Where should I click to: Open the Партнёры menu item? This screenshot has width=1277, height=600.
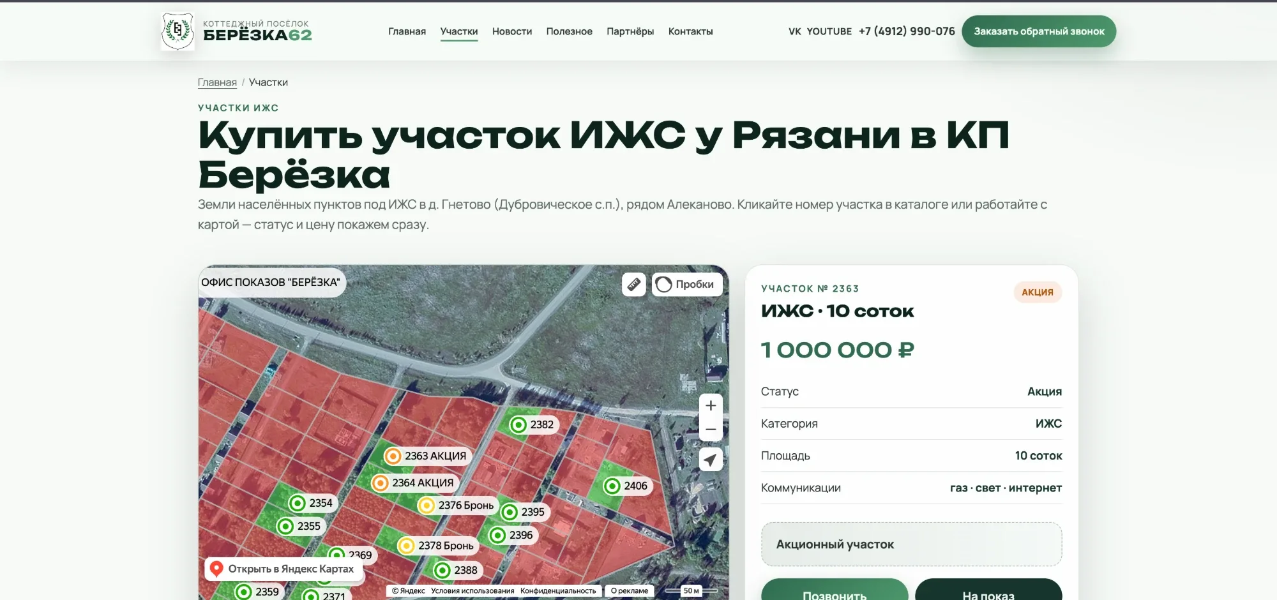630,31
